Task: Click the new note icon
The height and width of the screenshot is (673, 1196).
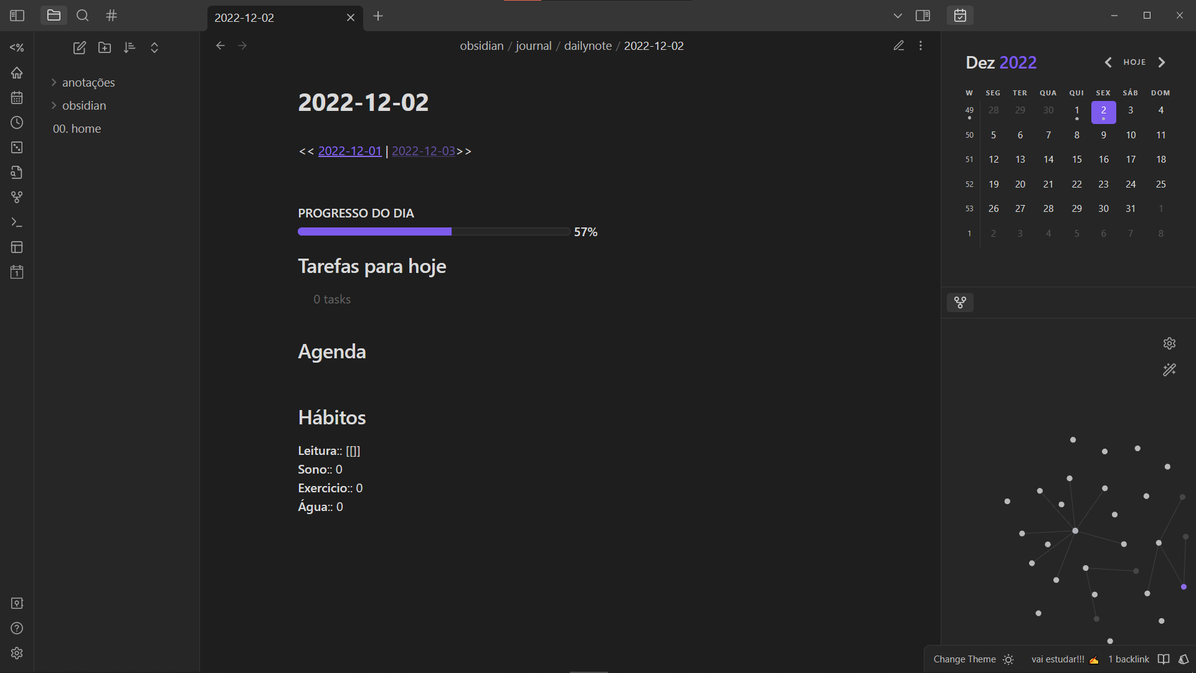Action: 79,48
